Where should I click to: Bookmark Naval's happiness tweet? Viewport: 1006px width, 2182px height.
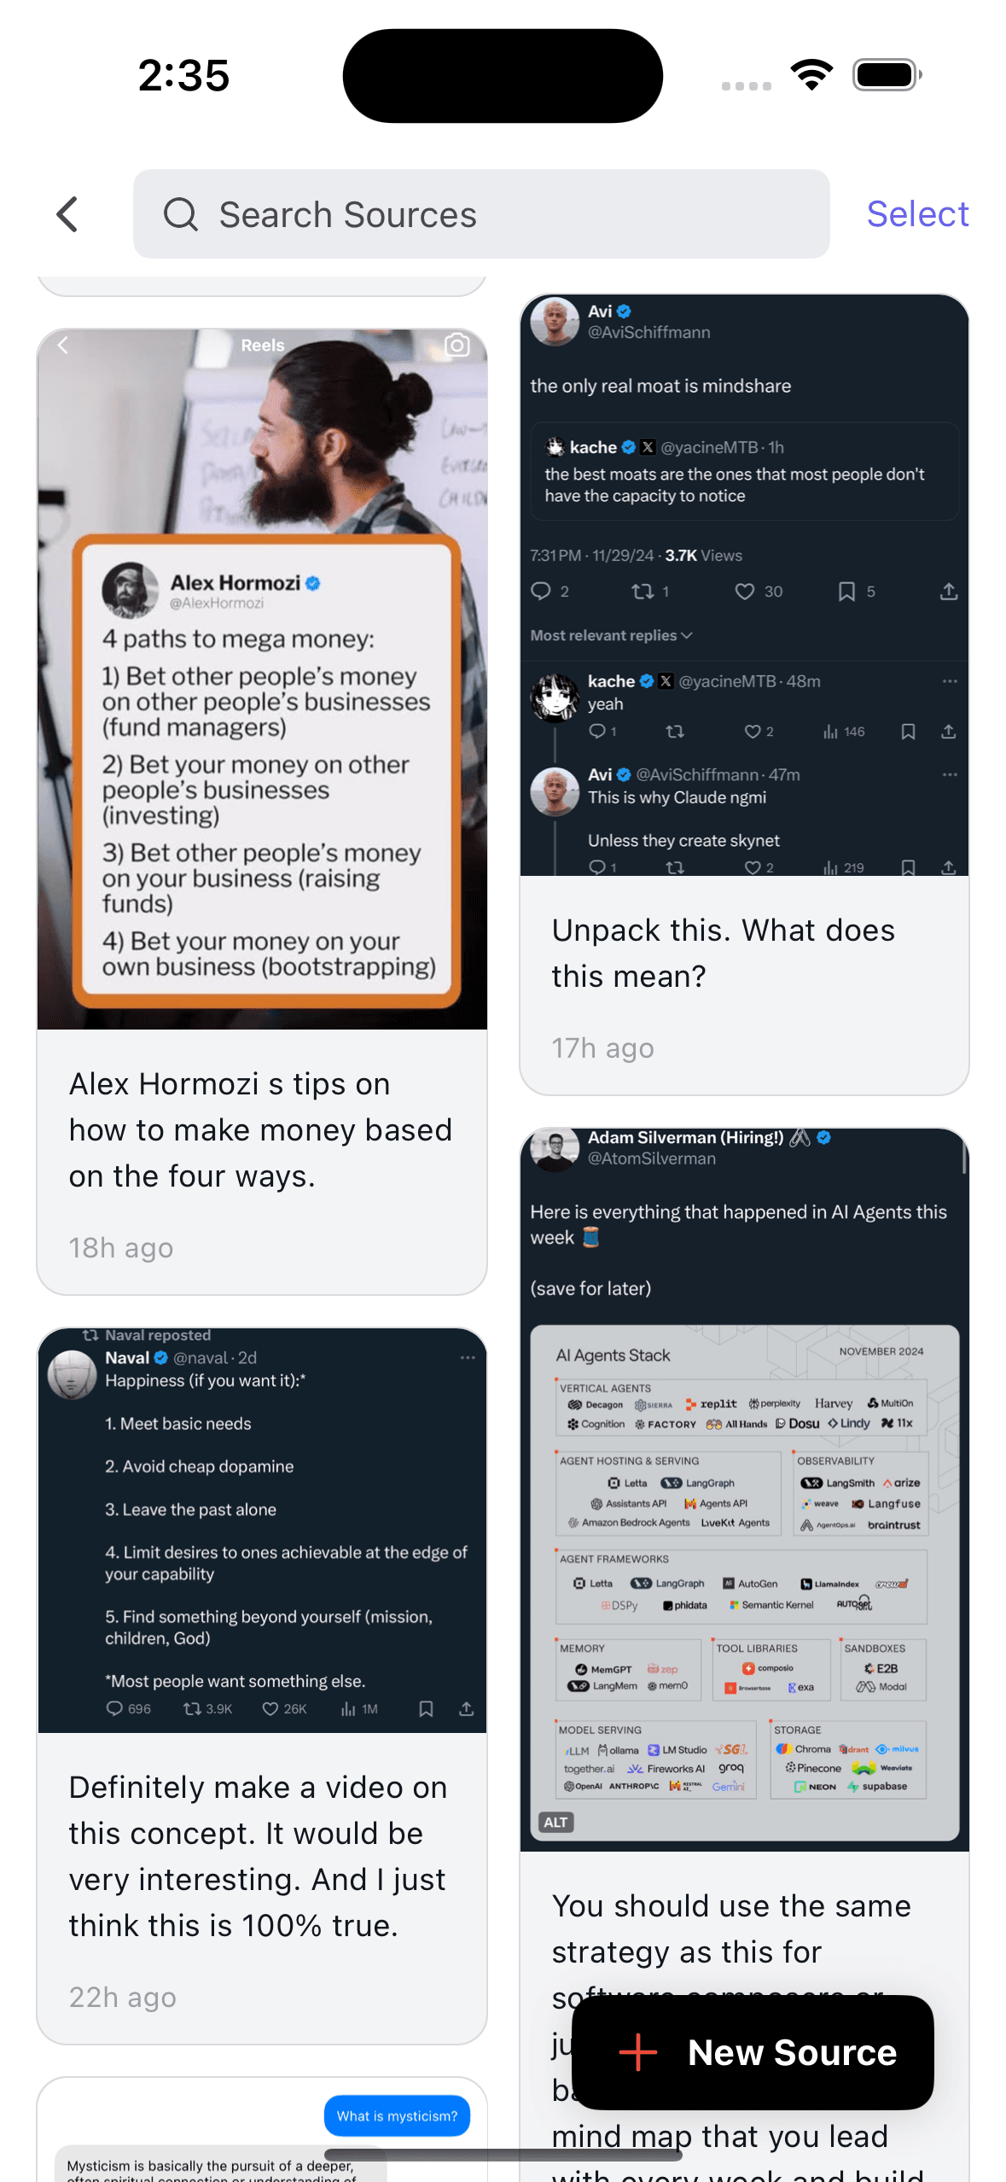coord(426,1708)
